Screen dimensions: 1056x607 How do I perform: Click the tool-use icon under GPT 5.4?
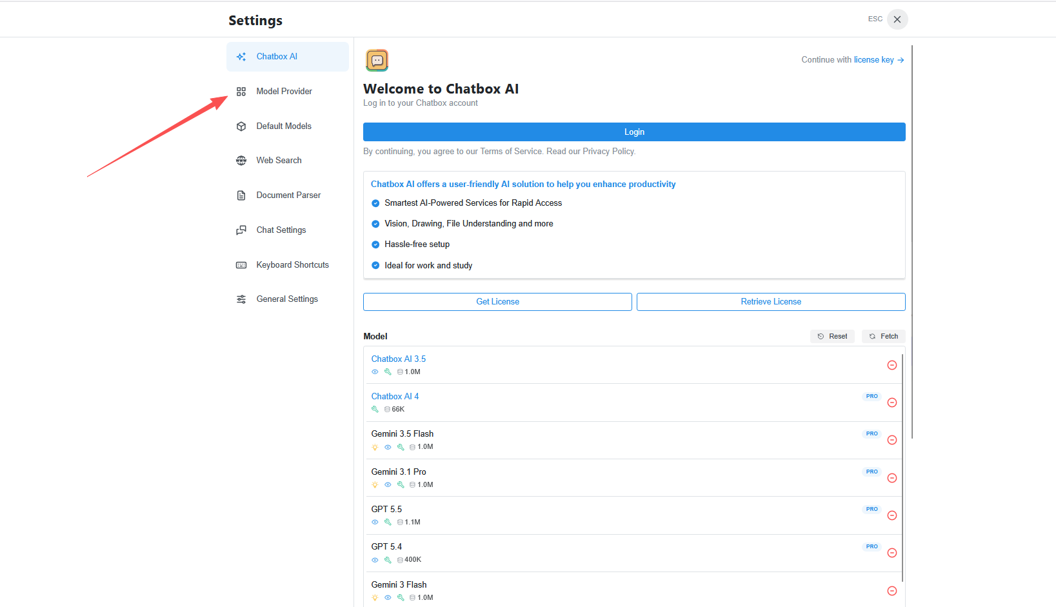tap(388, 560)
